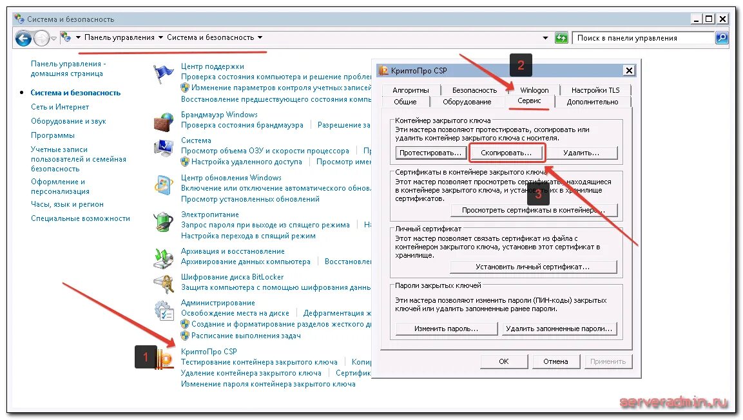Click the Брандмауэр Windows firewall icon
743x420 pixels.
pyautogui.click(x=164, y=122)
